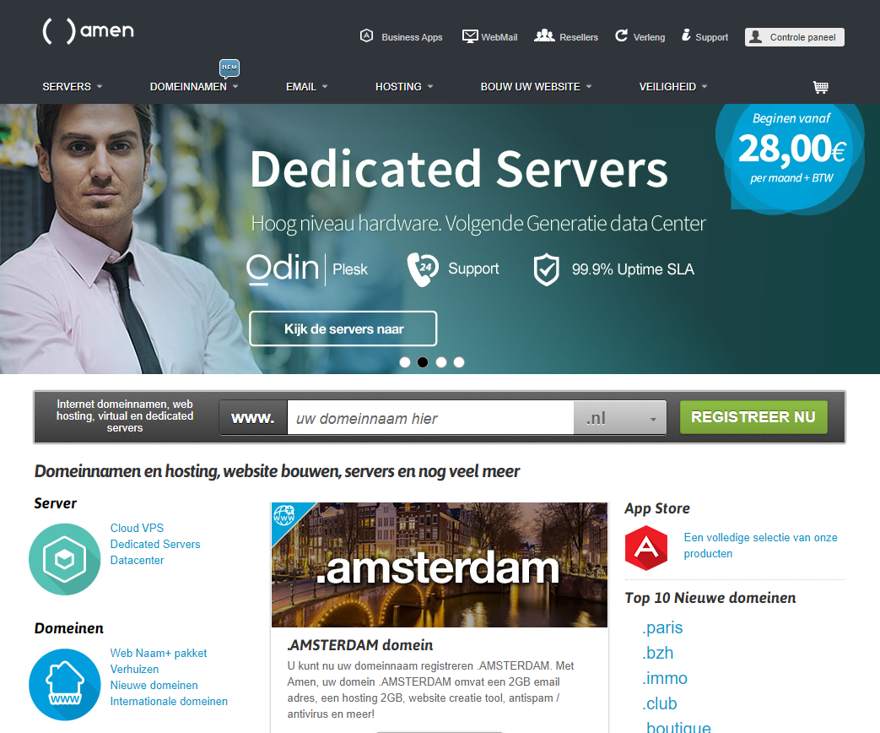Open Business Apps hexagon icon
Image resolution: width=880 pixels, height=733 pixels.
(366, 36)
